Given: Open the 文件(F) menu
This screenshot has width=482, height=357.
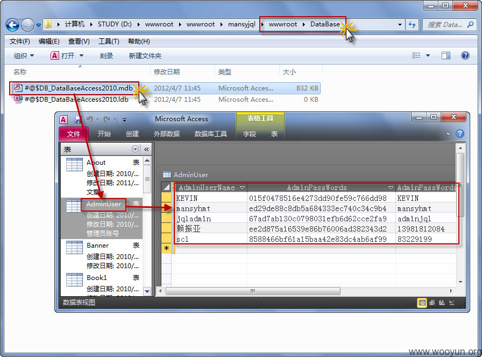Looking at the screenshot, I should pos(20,41).
